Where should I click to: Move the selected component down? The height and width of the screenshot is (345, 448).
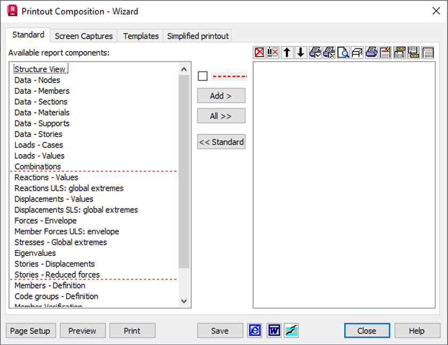pos(300,52)
